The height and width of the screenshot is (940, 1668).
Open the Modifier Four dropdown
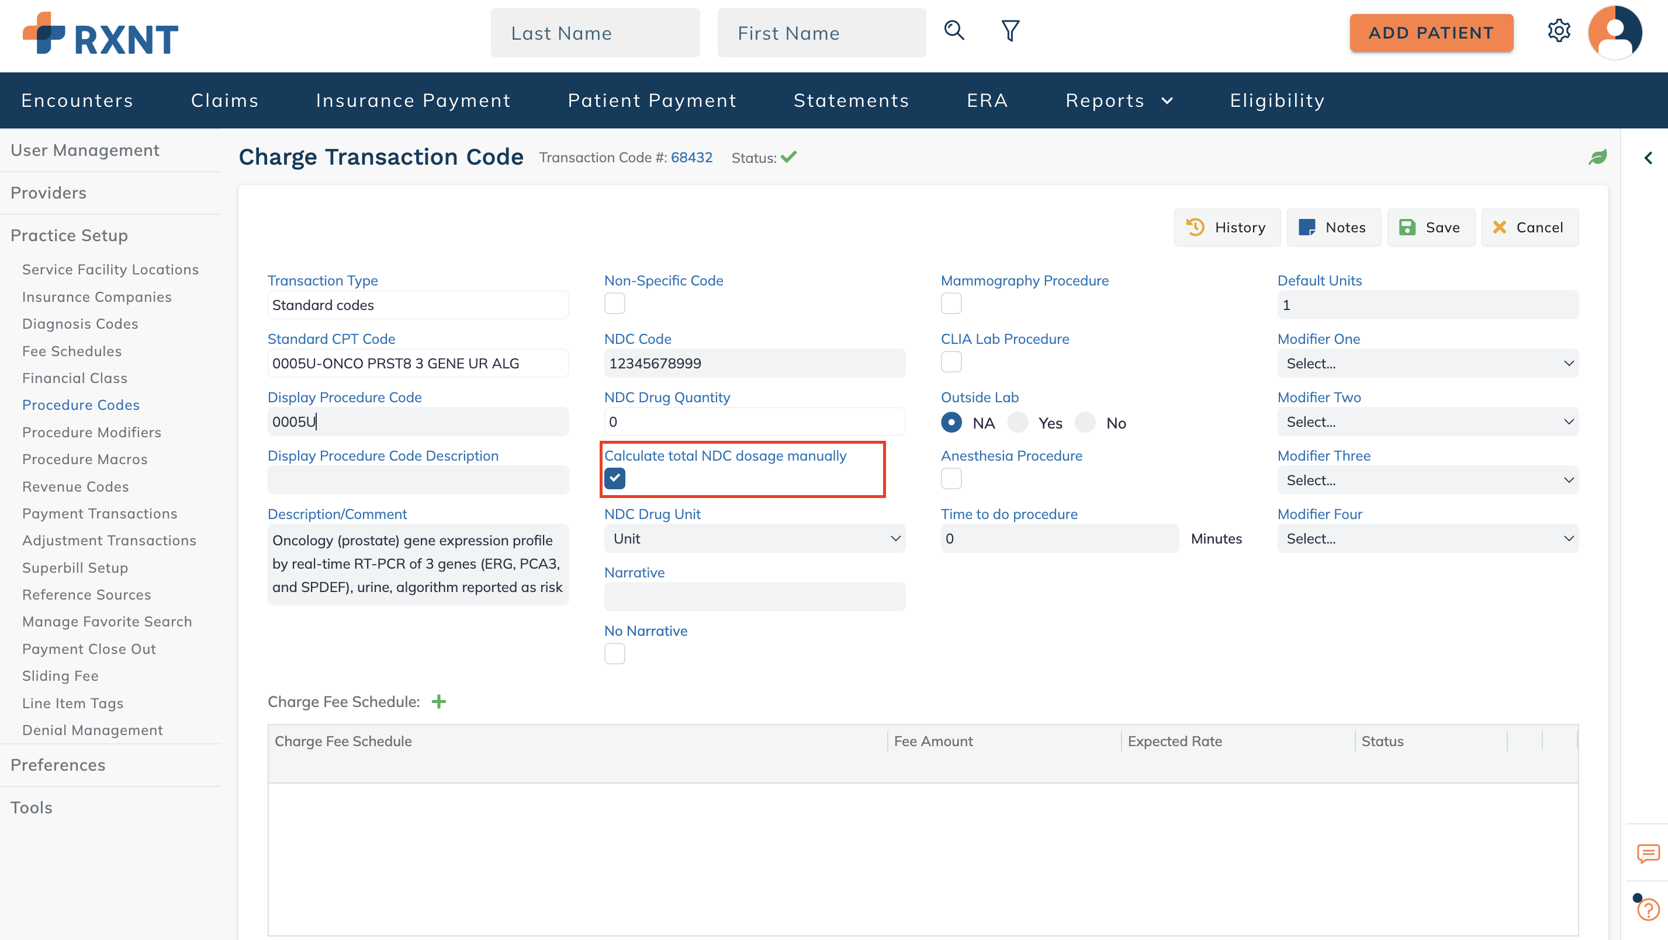pos(1428,538)
